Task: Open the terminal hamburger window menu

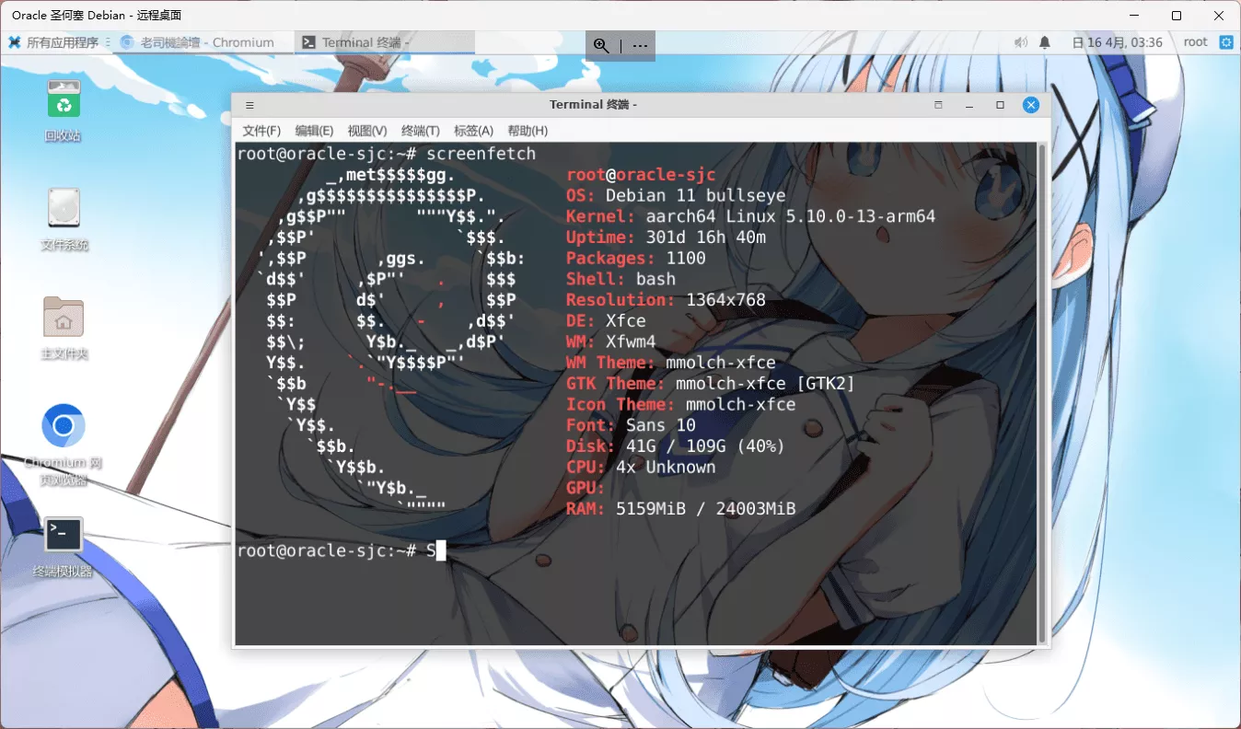Action: pos(248,104)
